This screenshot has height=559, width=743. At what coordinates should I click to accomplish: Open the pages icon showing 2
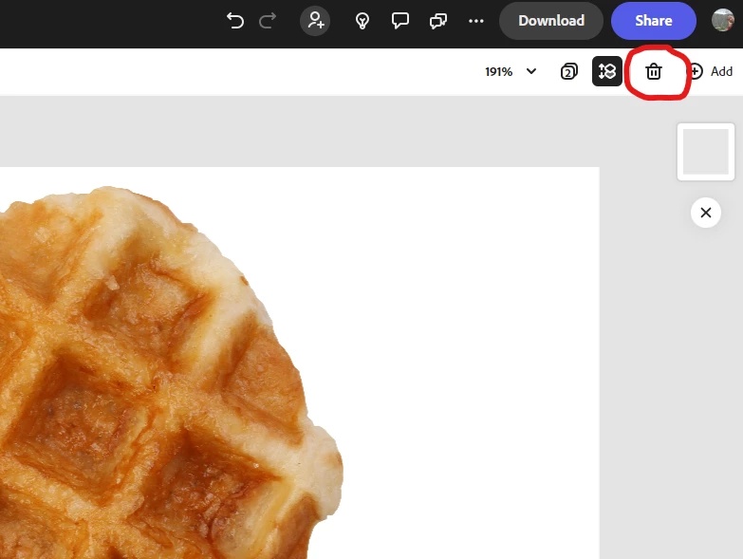click(569, 71)
